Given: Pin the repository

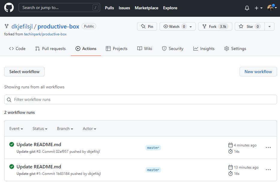Looking at the screenshot, I should tap(147, 26).
